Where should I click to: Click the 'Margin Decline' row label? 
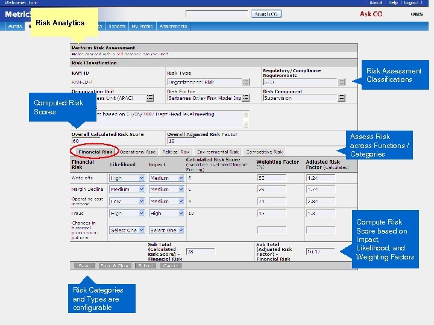click(87, 190)
